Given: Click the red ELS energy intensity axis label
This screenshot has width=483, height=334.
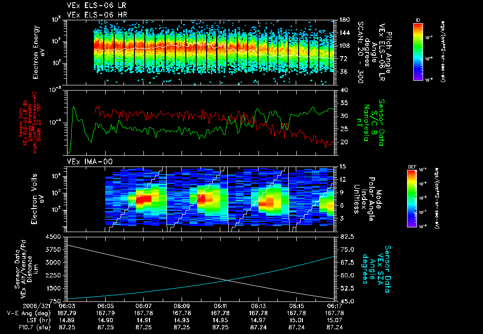Looking at the screenshot, I should point(30,123).
